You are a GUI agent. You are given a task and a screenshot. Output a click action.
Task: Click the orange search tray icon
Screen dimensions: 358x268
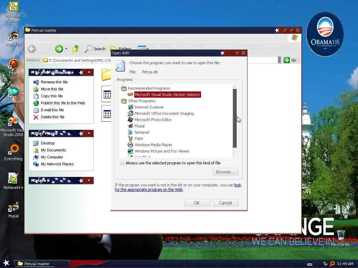click(332, 264)
